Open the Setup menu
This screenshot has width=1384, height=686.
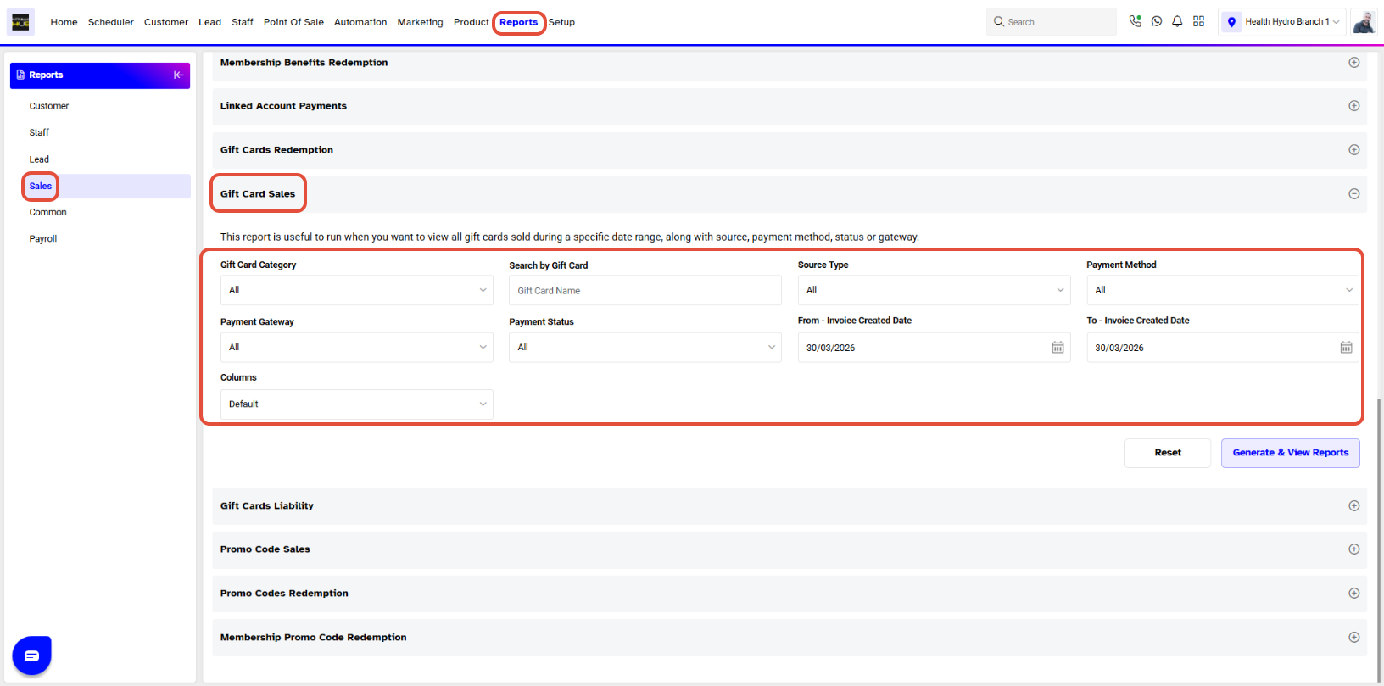click(561, 22)
